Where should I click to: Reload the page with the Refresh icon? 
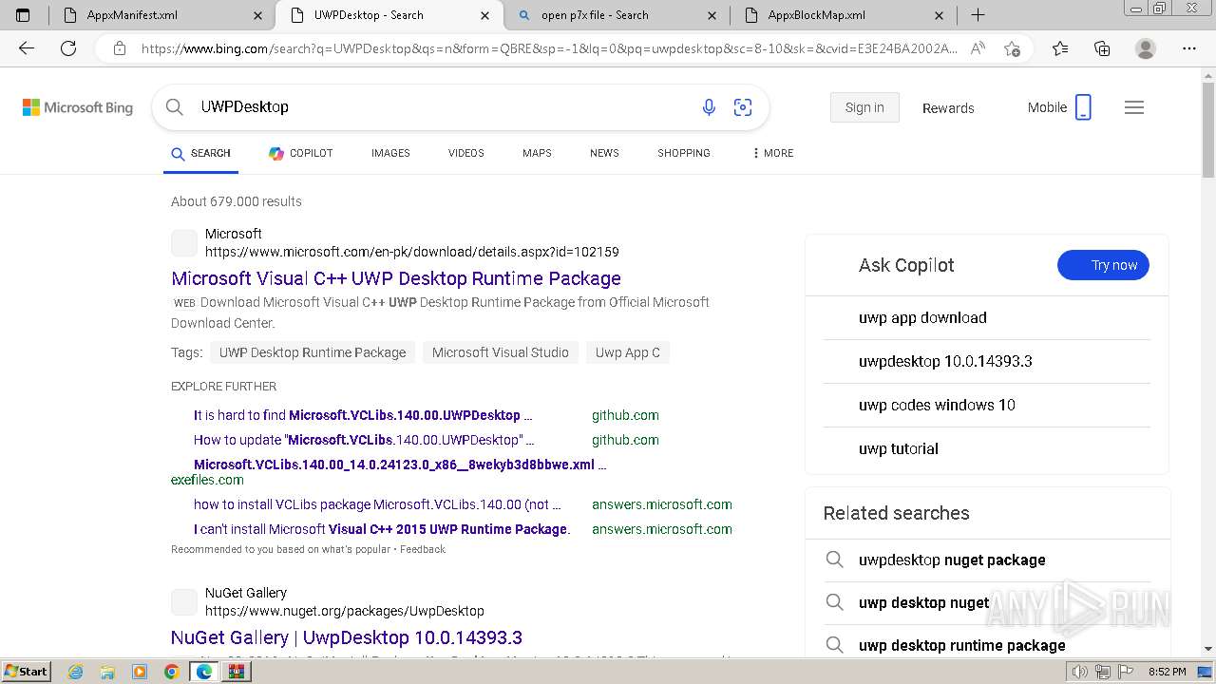coord(68,48)
